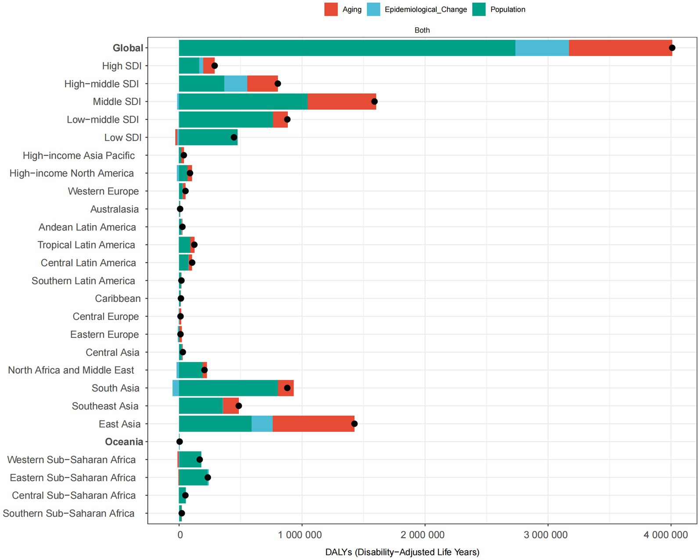Image resolution: width=700 pixels, height=560 pixels.
Task: Click the 'Australasia' row label
Action: tap(115, 209)
